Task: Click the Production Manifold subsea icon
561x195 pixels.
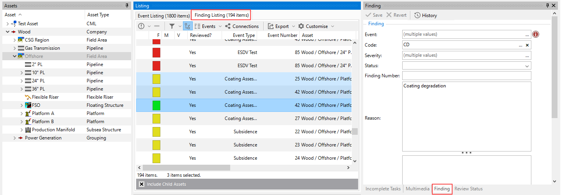Action: pos(28,130)
